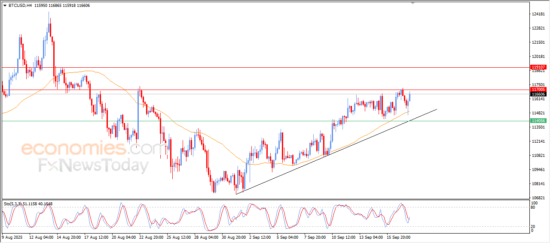Viewport: 550px width, 243px height.
Task: Click the 110821 price axis label
Action: [538, 156]
